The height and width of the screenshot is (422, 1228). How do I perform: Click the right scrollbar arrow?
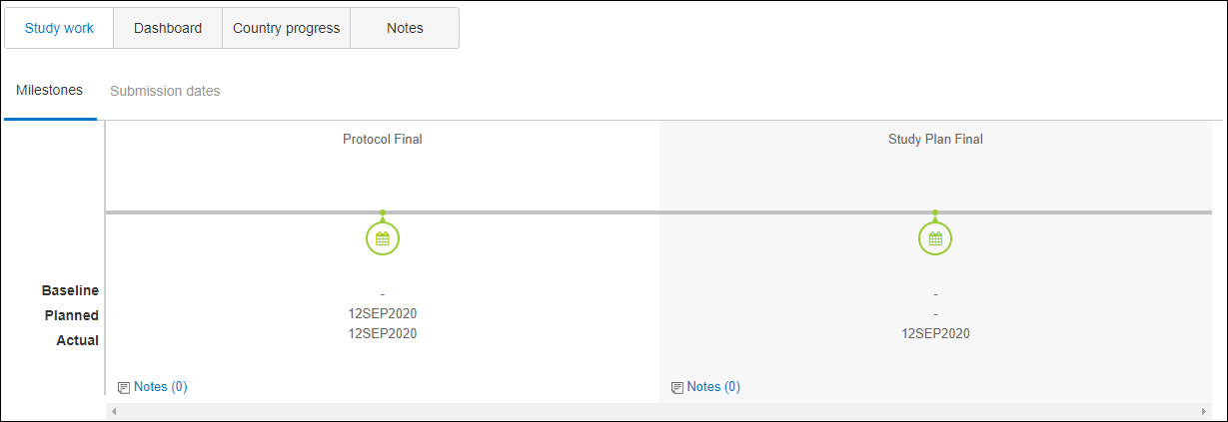pyautogui.click(x=1202, y=411)
